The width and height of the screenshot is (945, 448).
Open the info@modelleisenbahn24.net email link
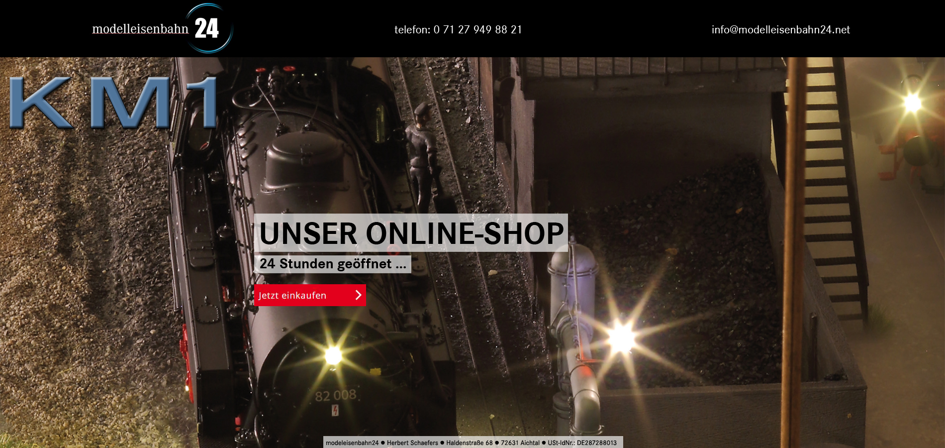pos(780,30)
